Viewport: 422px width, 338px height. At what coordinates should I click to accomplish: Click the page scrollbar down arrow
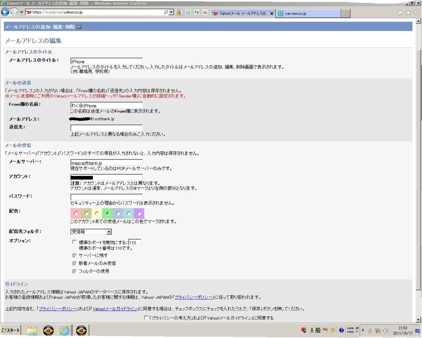[418, 320]
